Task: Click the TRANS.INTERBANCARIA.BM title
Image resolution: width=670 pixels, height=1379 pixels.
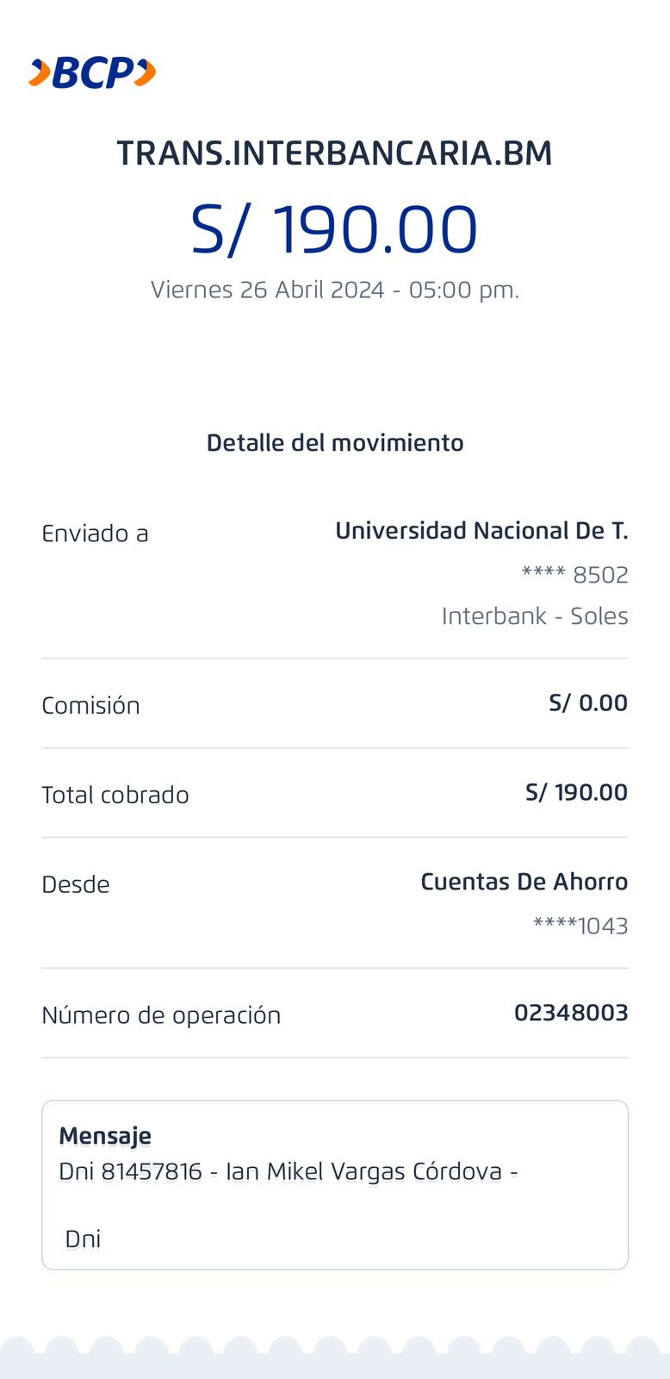Action: pyautogui.click(x=334, y=153)
